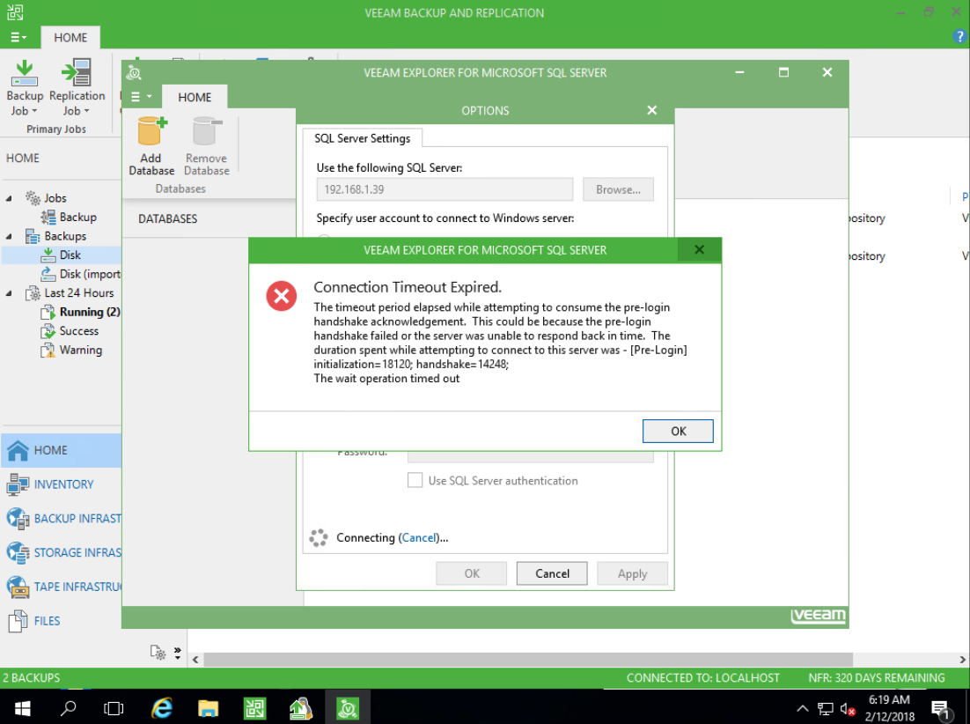Open INVENTORY view in navigation pane

tap(62, 484)
